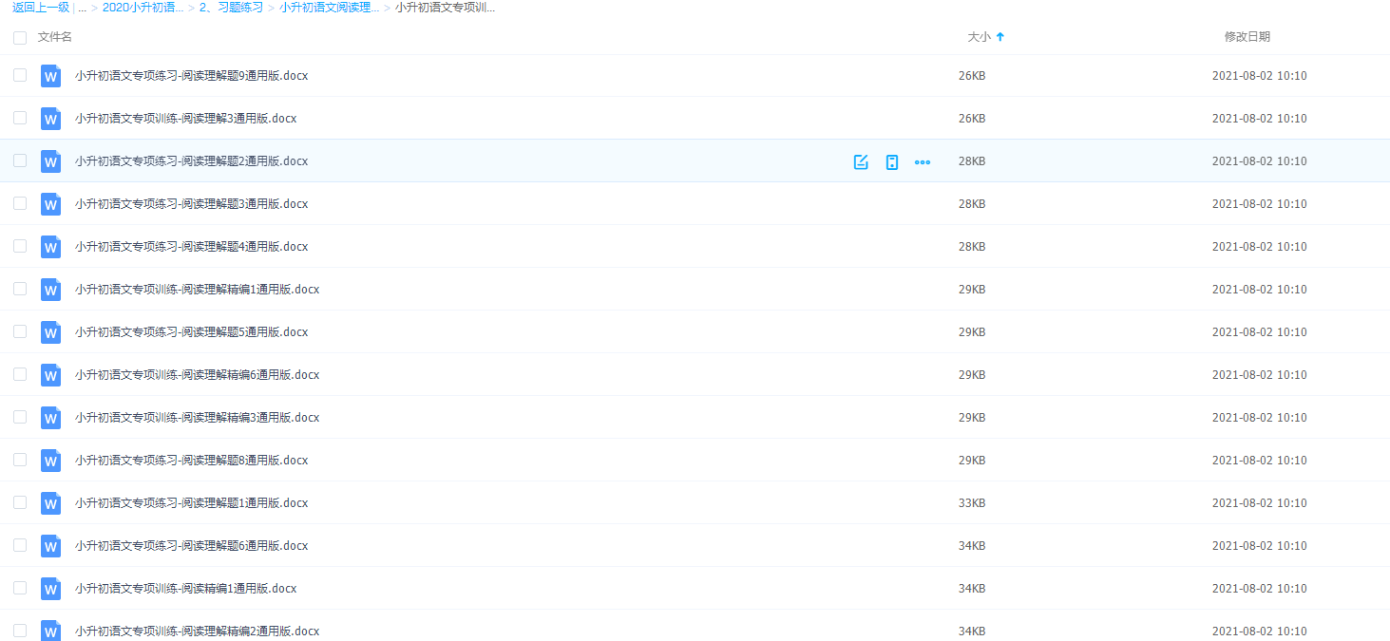This screenshot has width=1390, height=641.
Task: Click the Word icon for 阅读理解题8通用版.docx
Action: pyautogui.click(x=50, y=461)
